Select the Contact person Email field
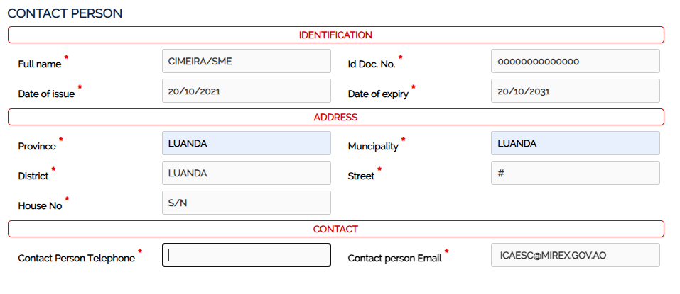The height and width of the screenshot is (294, 680). pos(575,255)
